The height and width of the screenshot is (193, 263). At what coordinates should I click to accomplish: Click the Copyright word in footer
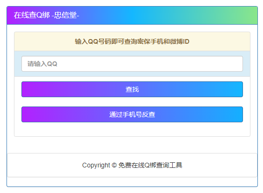click(x=96, y=166)
